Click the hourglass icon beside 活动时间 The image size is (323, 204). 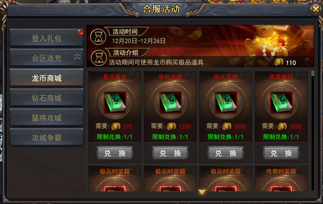pyautogui.click(x=98, y=37)
